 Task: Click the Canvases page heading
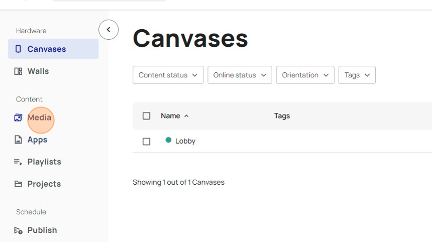pos(190,39)
